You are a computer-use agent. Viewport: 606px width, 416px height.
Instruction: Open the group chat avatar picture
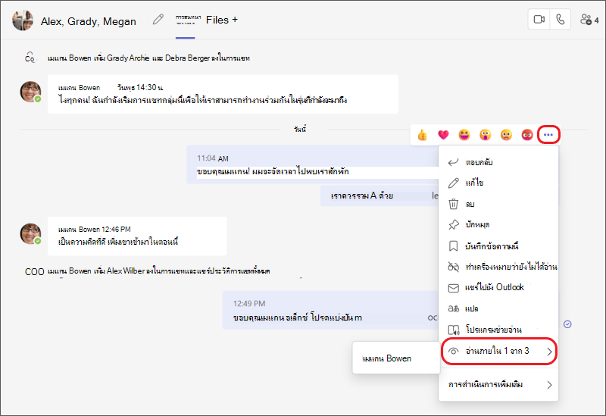point(23,20)
